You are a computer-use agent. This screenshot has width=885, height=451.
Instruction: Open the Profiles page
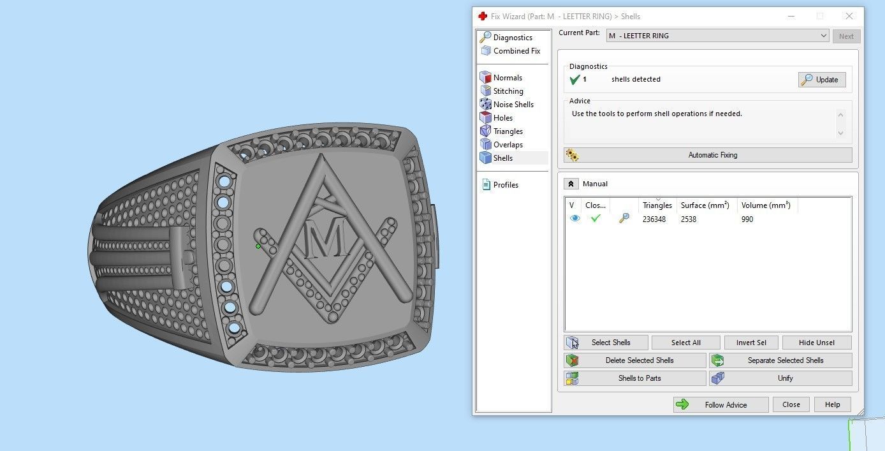[506, 185]
